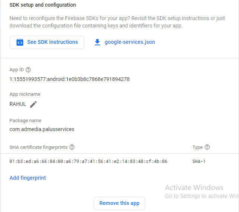Click See SDK instructions button
Screen dimensions: 239x212
(x=47, y=42)
